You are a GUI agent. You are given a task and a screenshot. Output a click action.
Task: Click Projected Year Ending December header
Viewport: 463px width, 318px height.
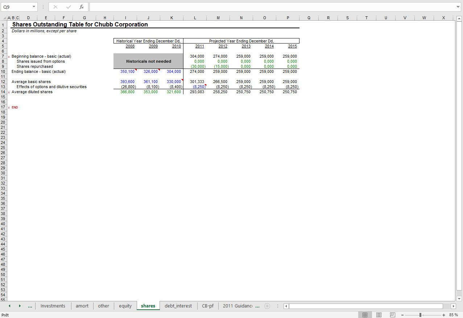pos(241,41)
